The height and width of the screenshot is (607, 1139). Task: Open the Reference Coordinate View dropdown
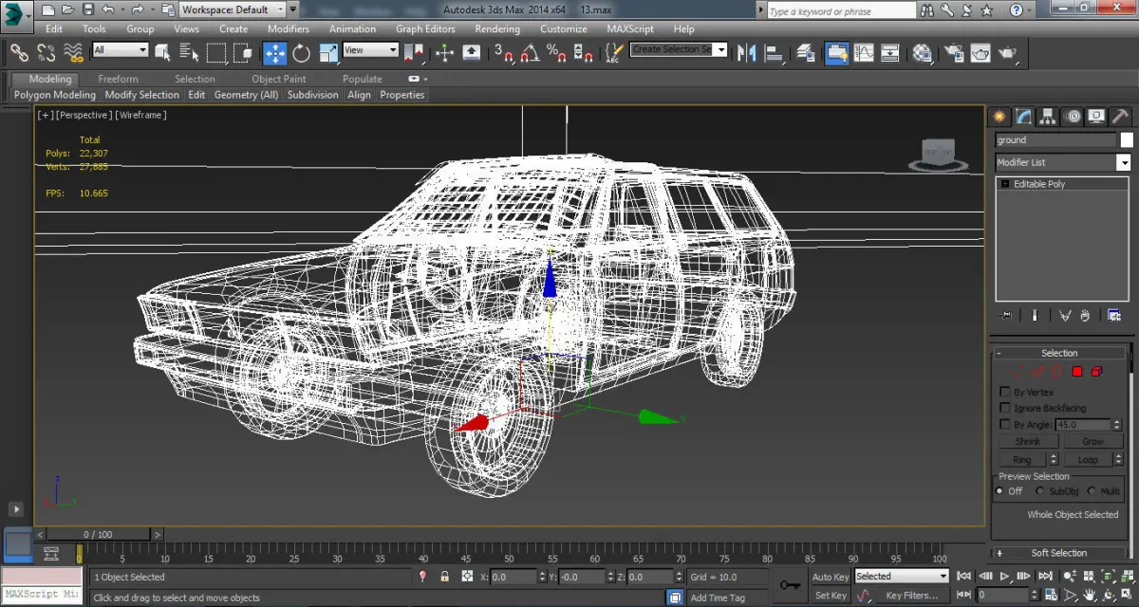[370, 49]
